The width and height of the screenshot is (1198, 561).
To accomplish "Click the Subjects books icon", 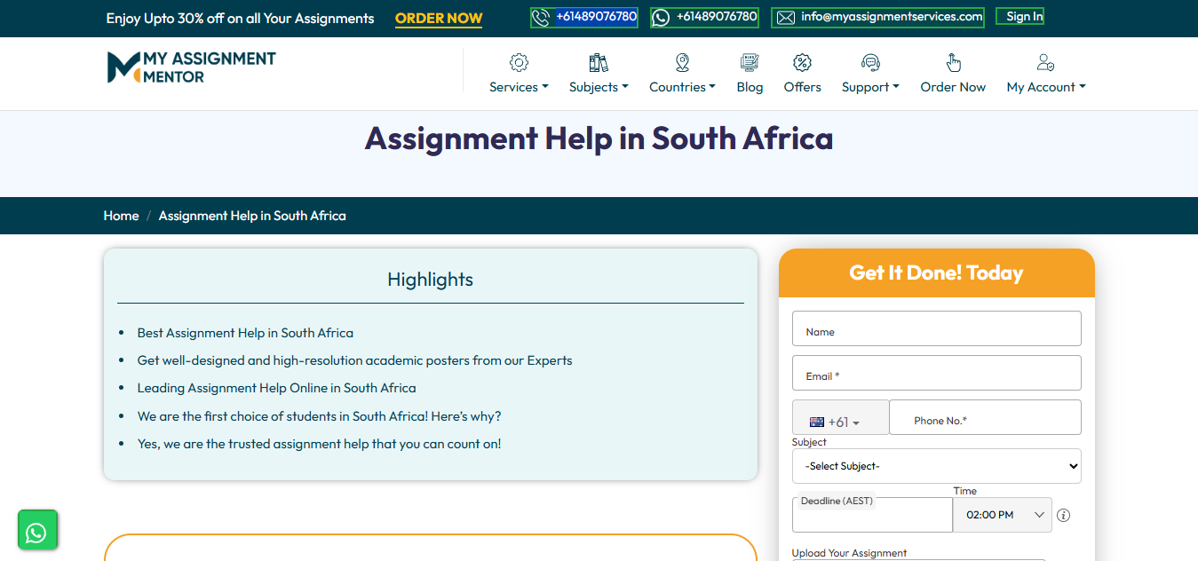I will 599,62.
